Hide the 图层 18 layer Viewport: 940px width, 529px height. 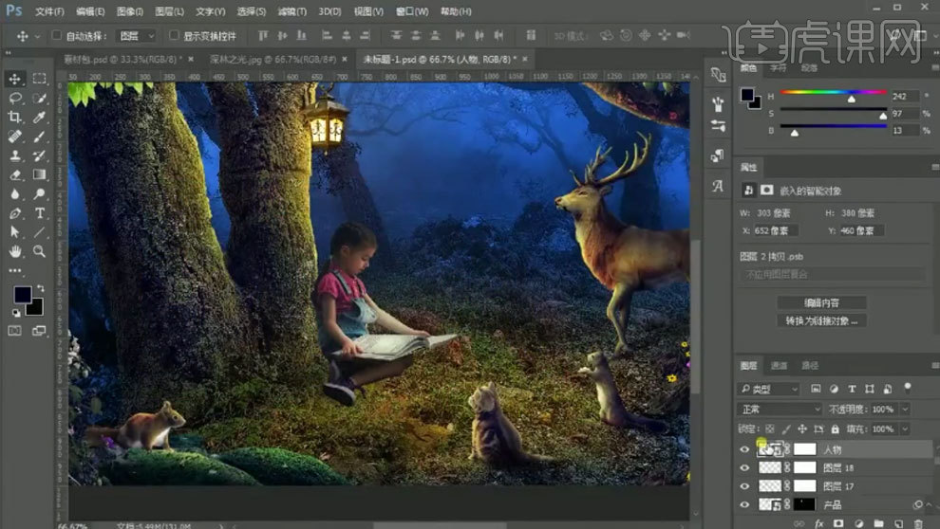744,468
